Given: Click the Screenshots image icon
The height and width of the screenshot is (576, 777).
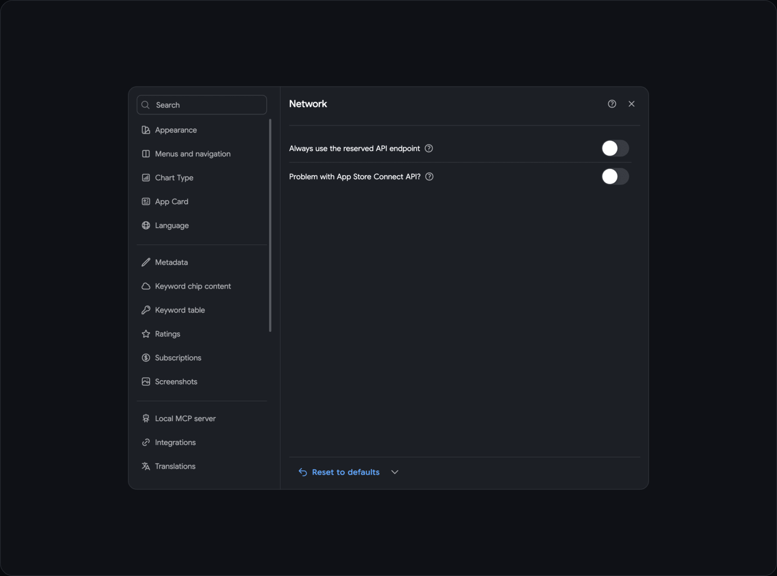Looking at the screenshot, I should point(146,381).
